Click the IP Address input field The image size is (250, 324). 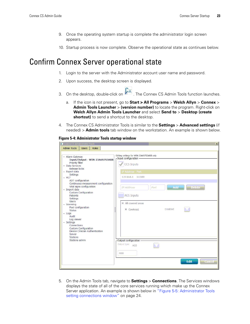pyautogui.click(x=134, y=187)
